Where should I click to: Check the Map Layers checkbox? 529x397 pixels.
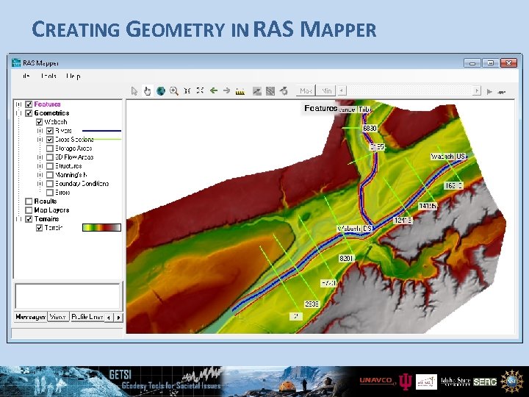tap(29, 210)
